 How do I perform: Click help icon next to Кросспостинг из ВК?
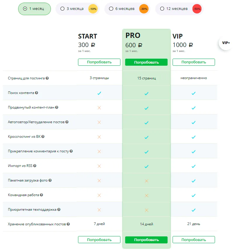(x=43, y=137)
